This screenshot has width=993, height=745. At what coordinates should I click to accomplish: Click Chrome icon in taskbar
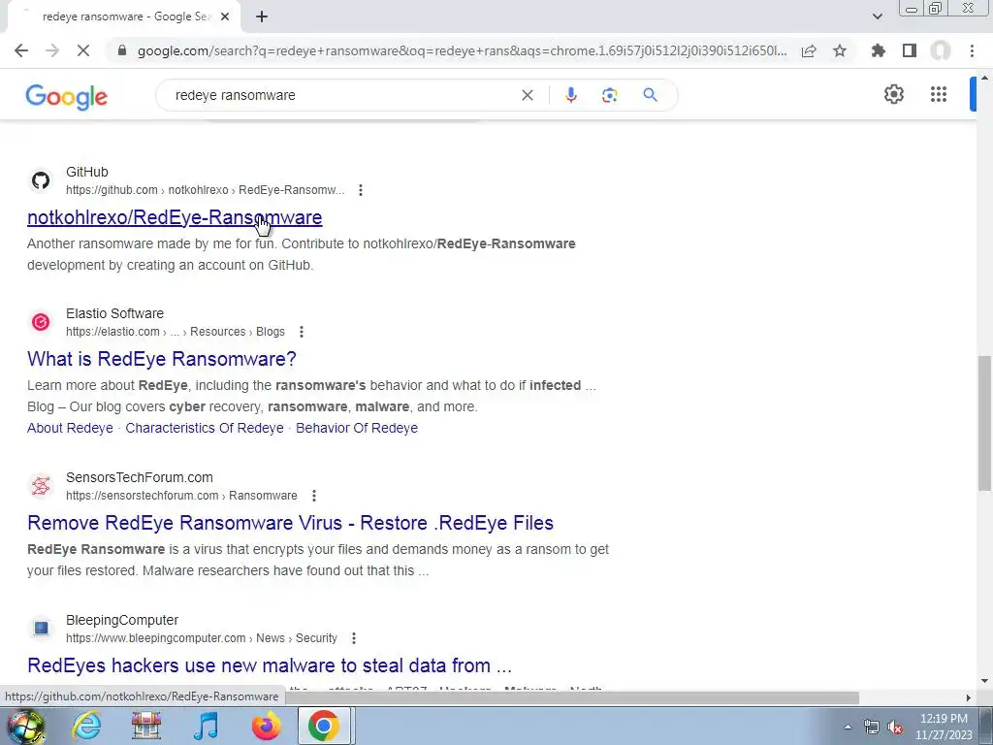(324, 726)
